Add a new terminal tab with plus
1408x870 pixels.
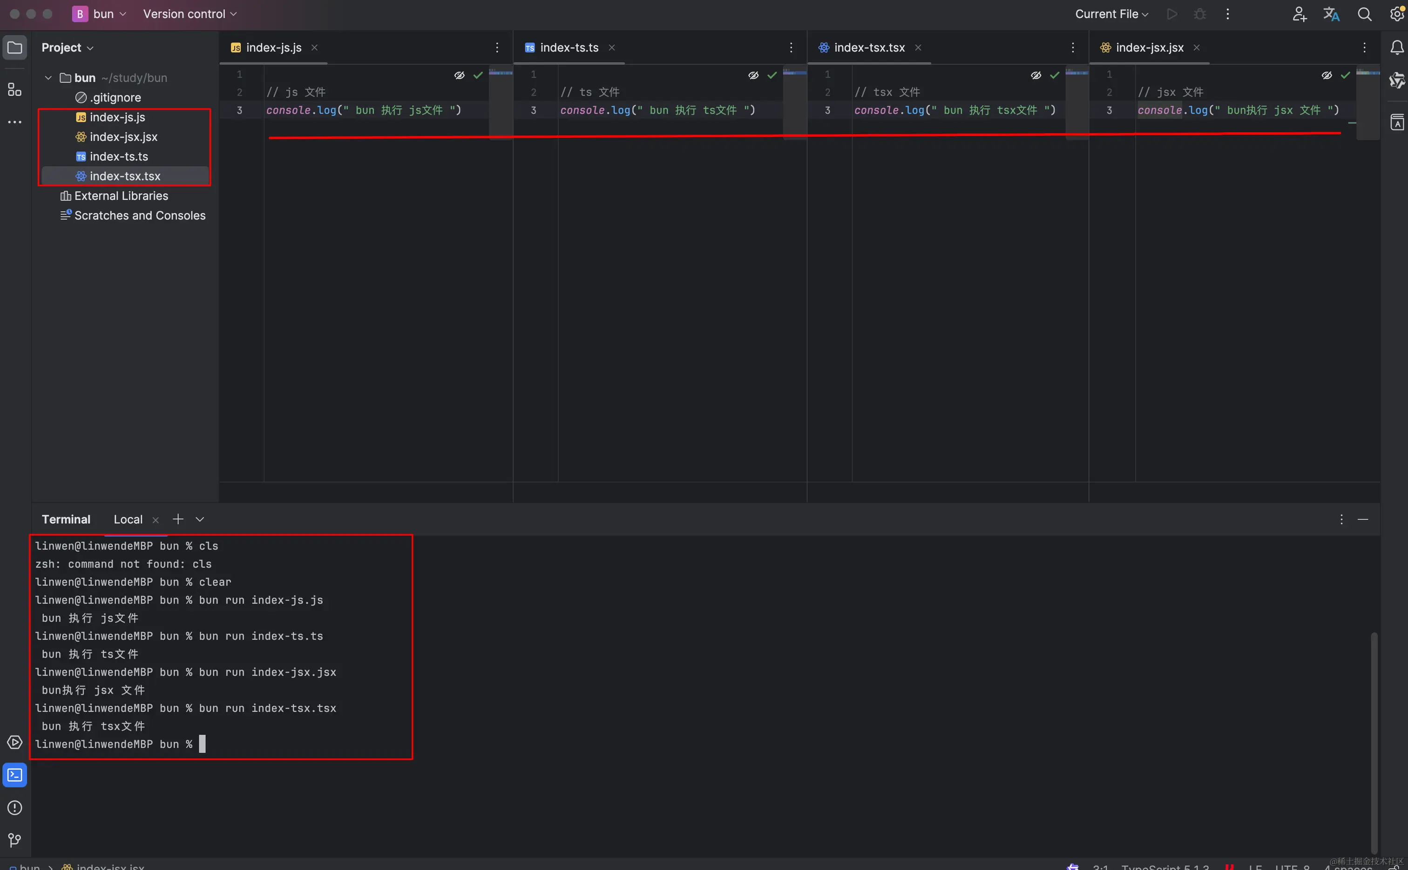(x=178, y=519)
